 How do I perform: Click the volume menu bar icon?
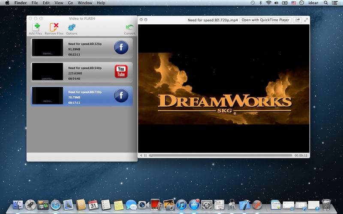pyautogui.click(x=276, y=3)
